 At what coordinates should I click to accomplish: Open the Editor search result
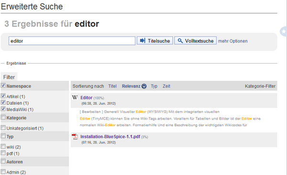[87, 98]
